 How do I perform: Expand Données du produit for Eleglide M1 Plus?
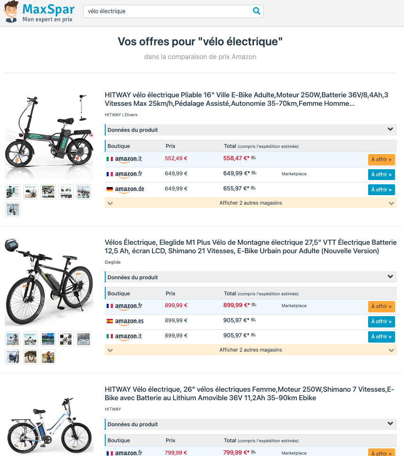(251, 277)
